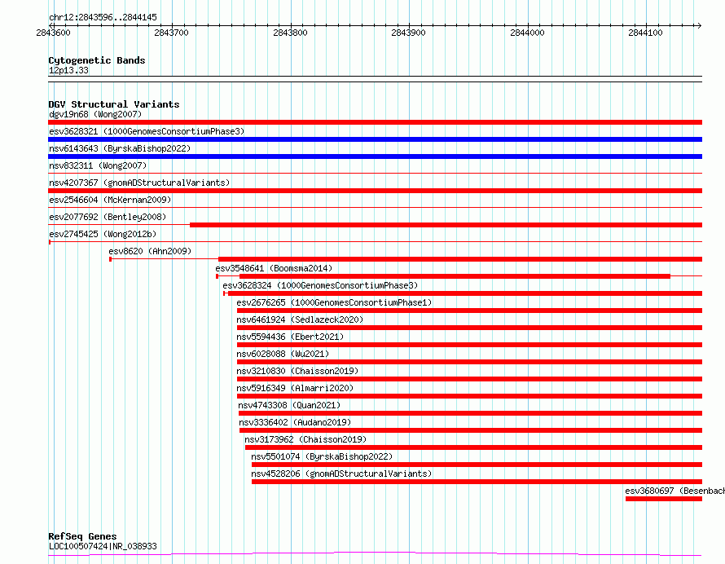Open LOC100507424|NR_038933 gene label
This screenshot has height=564, width=725.
pyautogui.click(x=103, y=546)
